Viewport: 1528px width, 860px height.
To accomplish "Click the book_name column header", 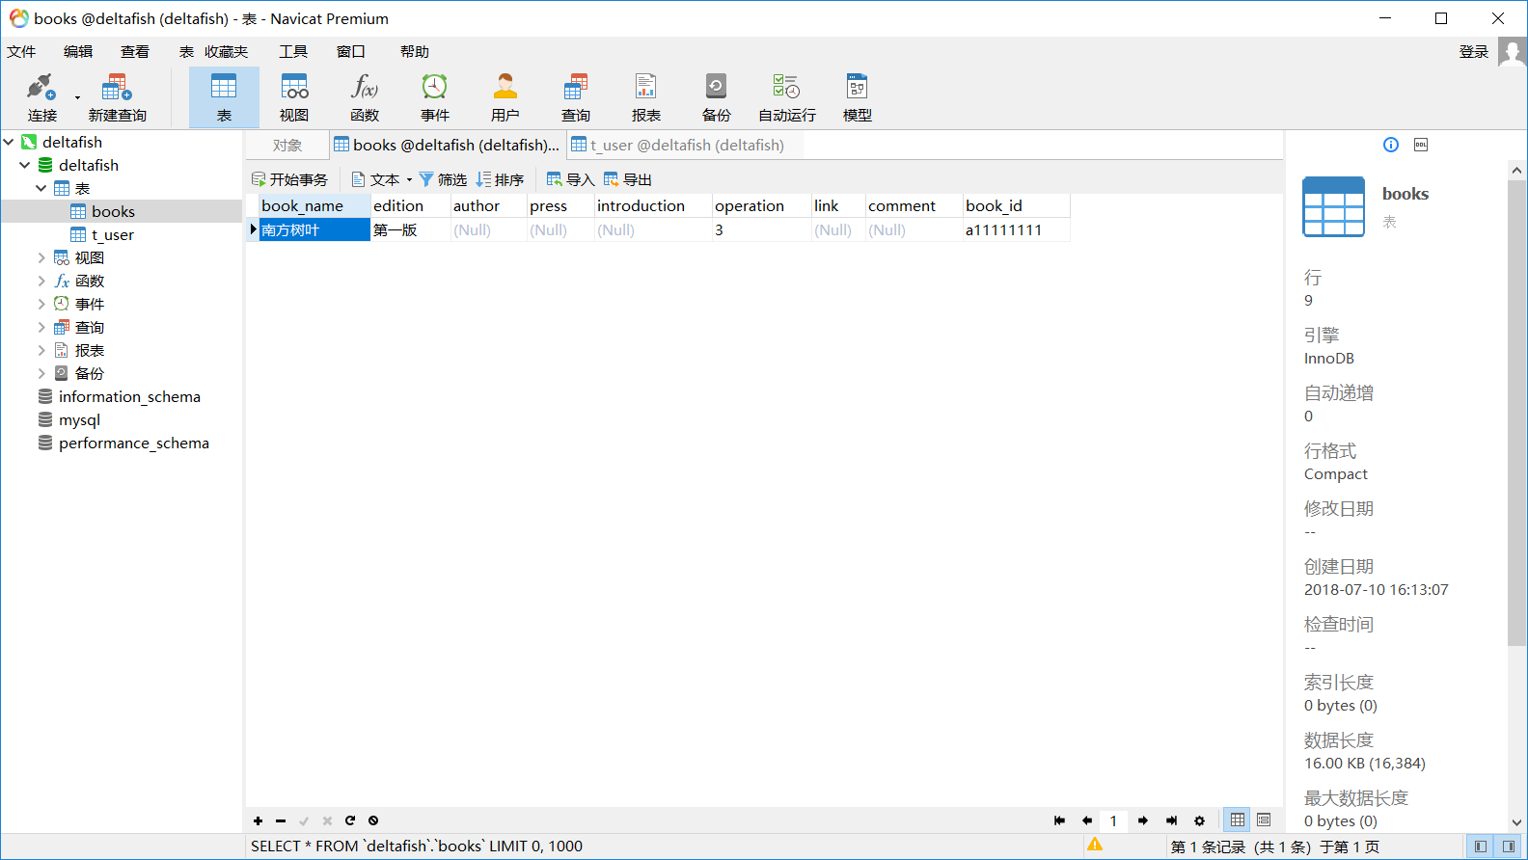I will click(x=314, y=205).
